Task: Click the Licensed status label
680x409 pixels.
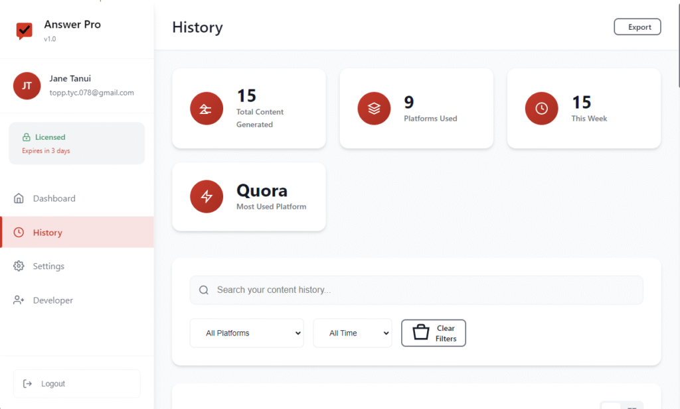Action: coord(50,137)
